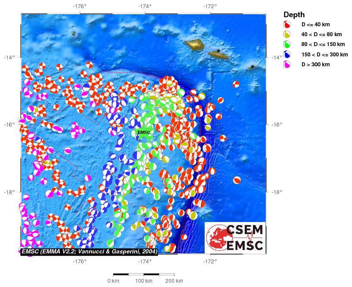Click the black dot on the smaller Samoa island
The width and height of the screenshot is (352, 287).
218,51
